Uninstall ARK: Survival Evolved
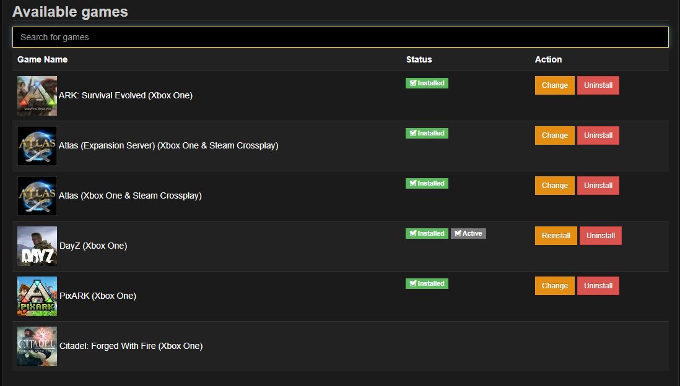The width and height of the screenshot is (680, 386). point(598,85)
